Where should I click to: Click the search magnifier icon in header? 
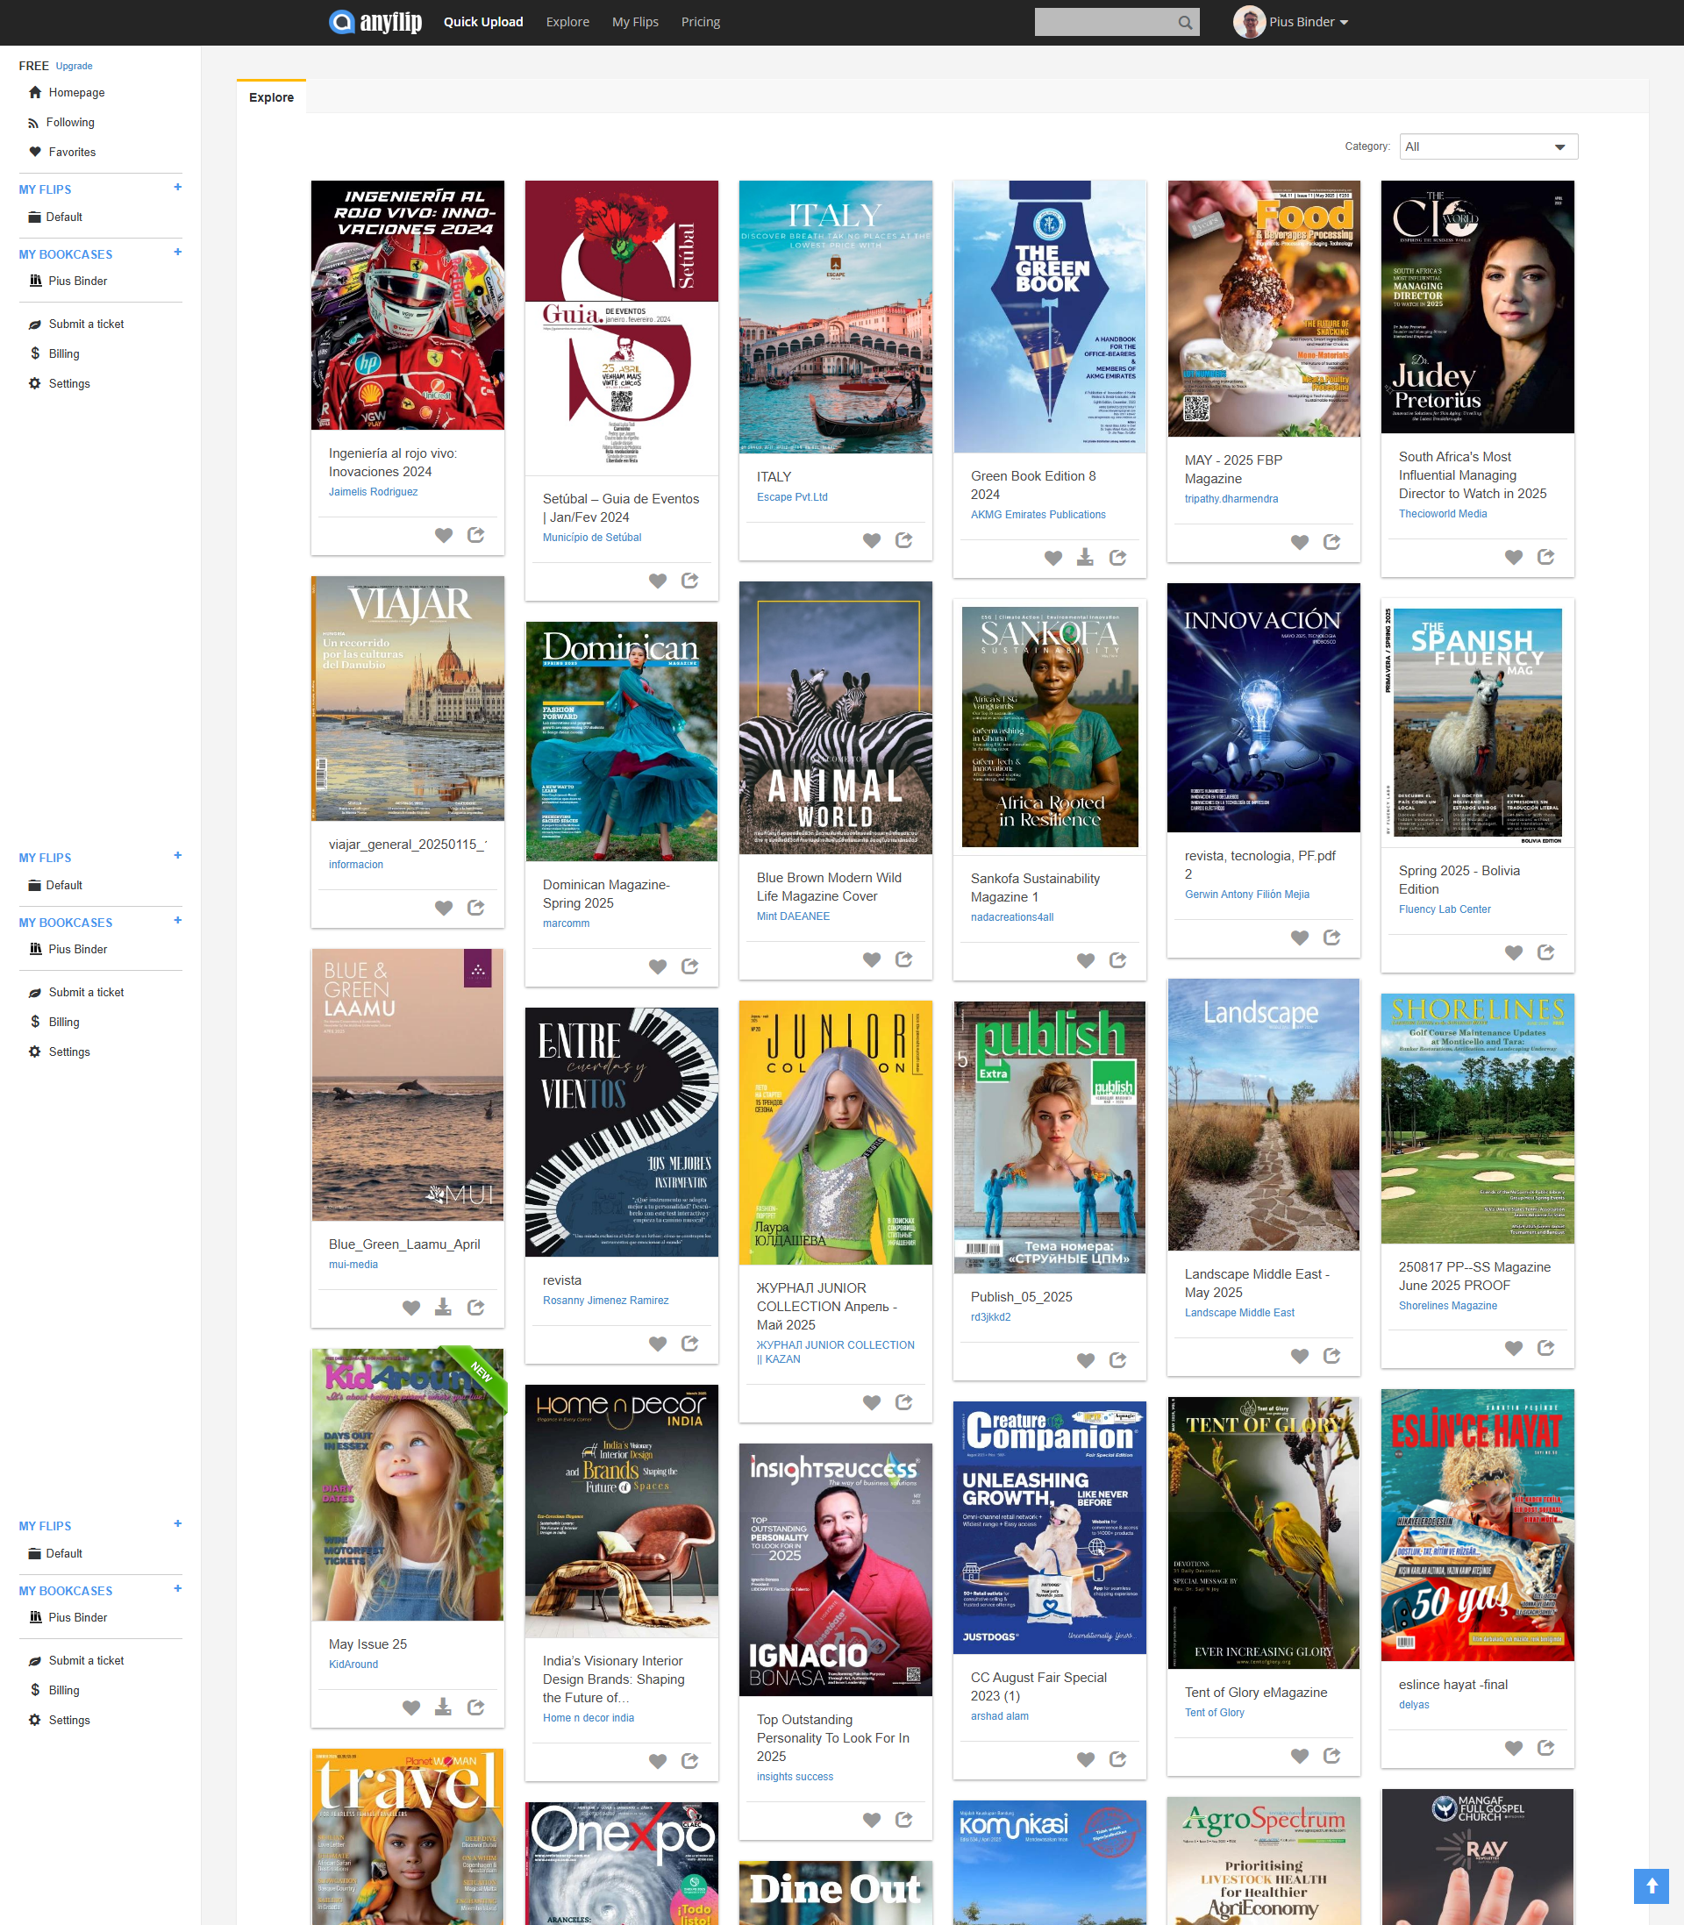pyautogui.click(x=1185, y=23)
